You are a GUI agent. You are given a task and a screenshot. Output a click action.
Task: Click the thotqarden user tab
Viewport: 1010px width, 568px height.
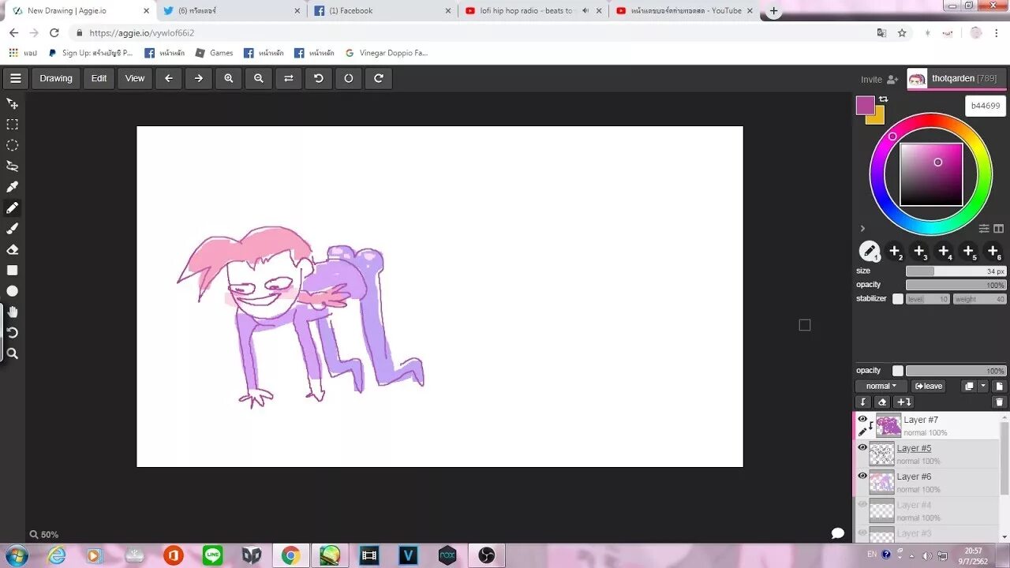coord(956,79)
